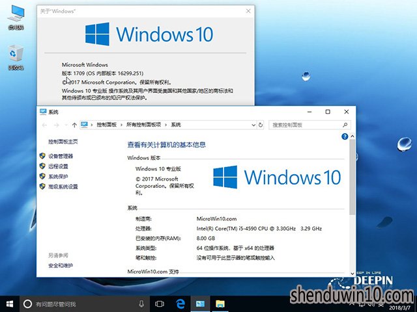This screenshot has width=417, height=312.
Task: Click shield icon beside 设备管理器
Action: (42, 156)
